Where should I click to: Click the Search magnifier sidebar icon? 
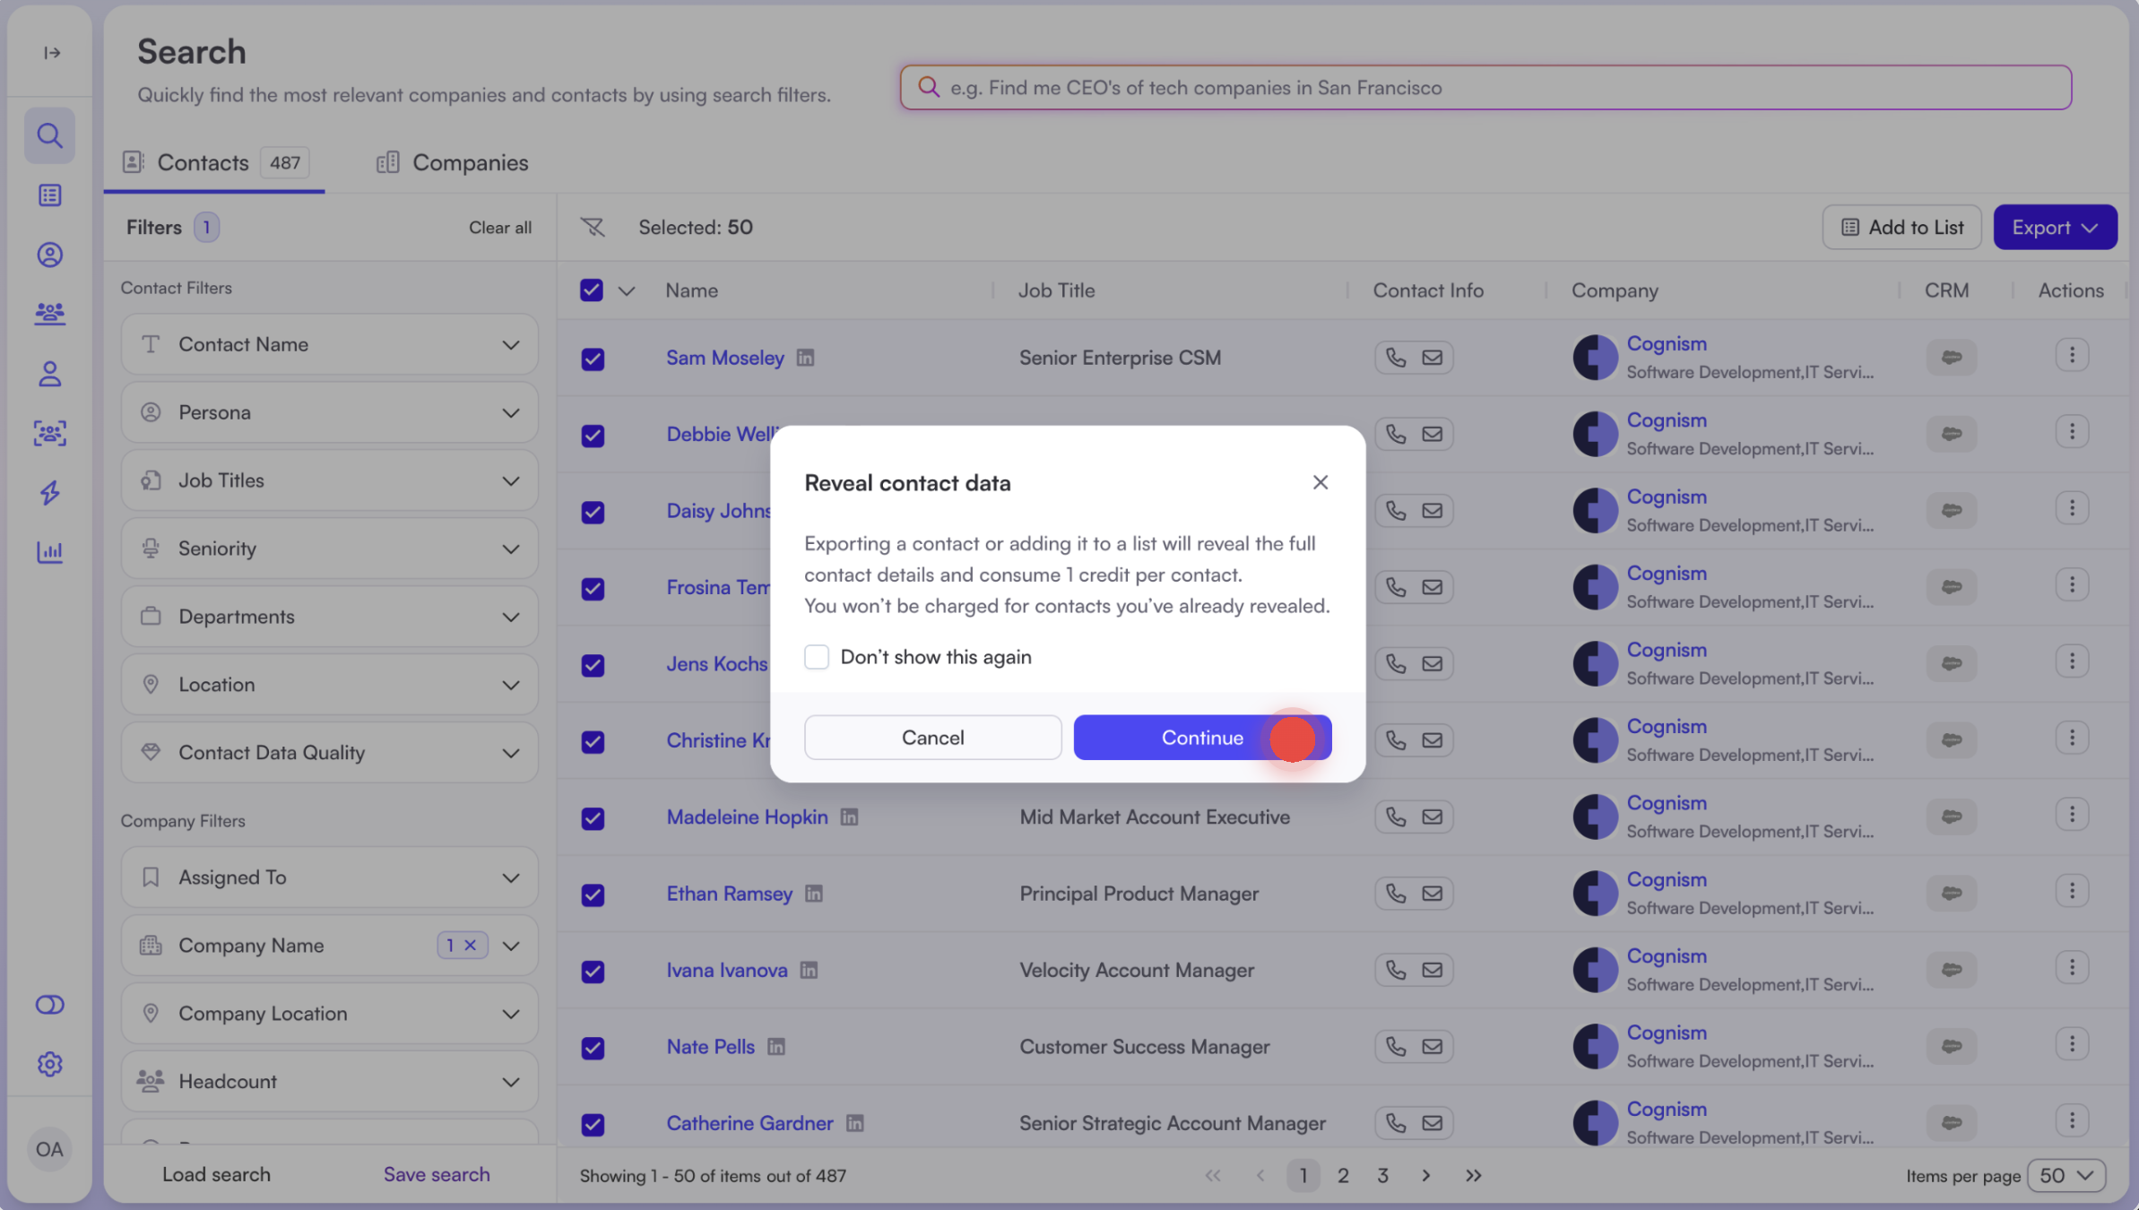(49, 135)
